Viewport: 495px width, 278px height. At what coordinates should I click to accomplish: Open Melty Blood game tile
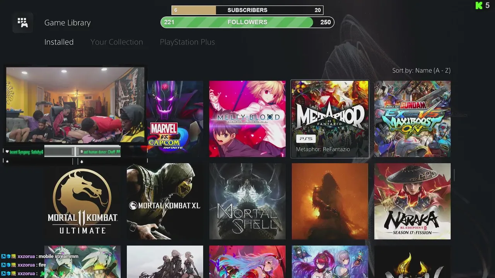(247, 119)
